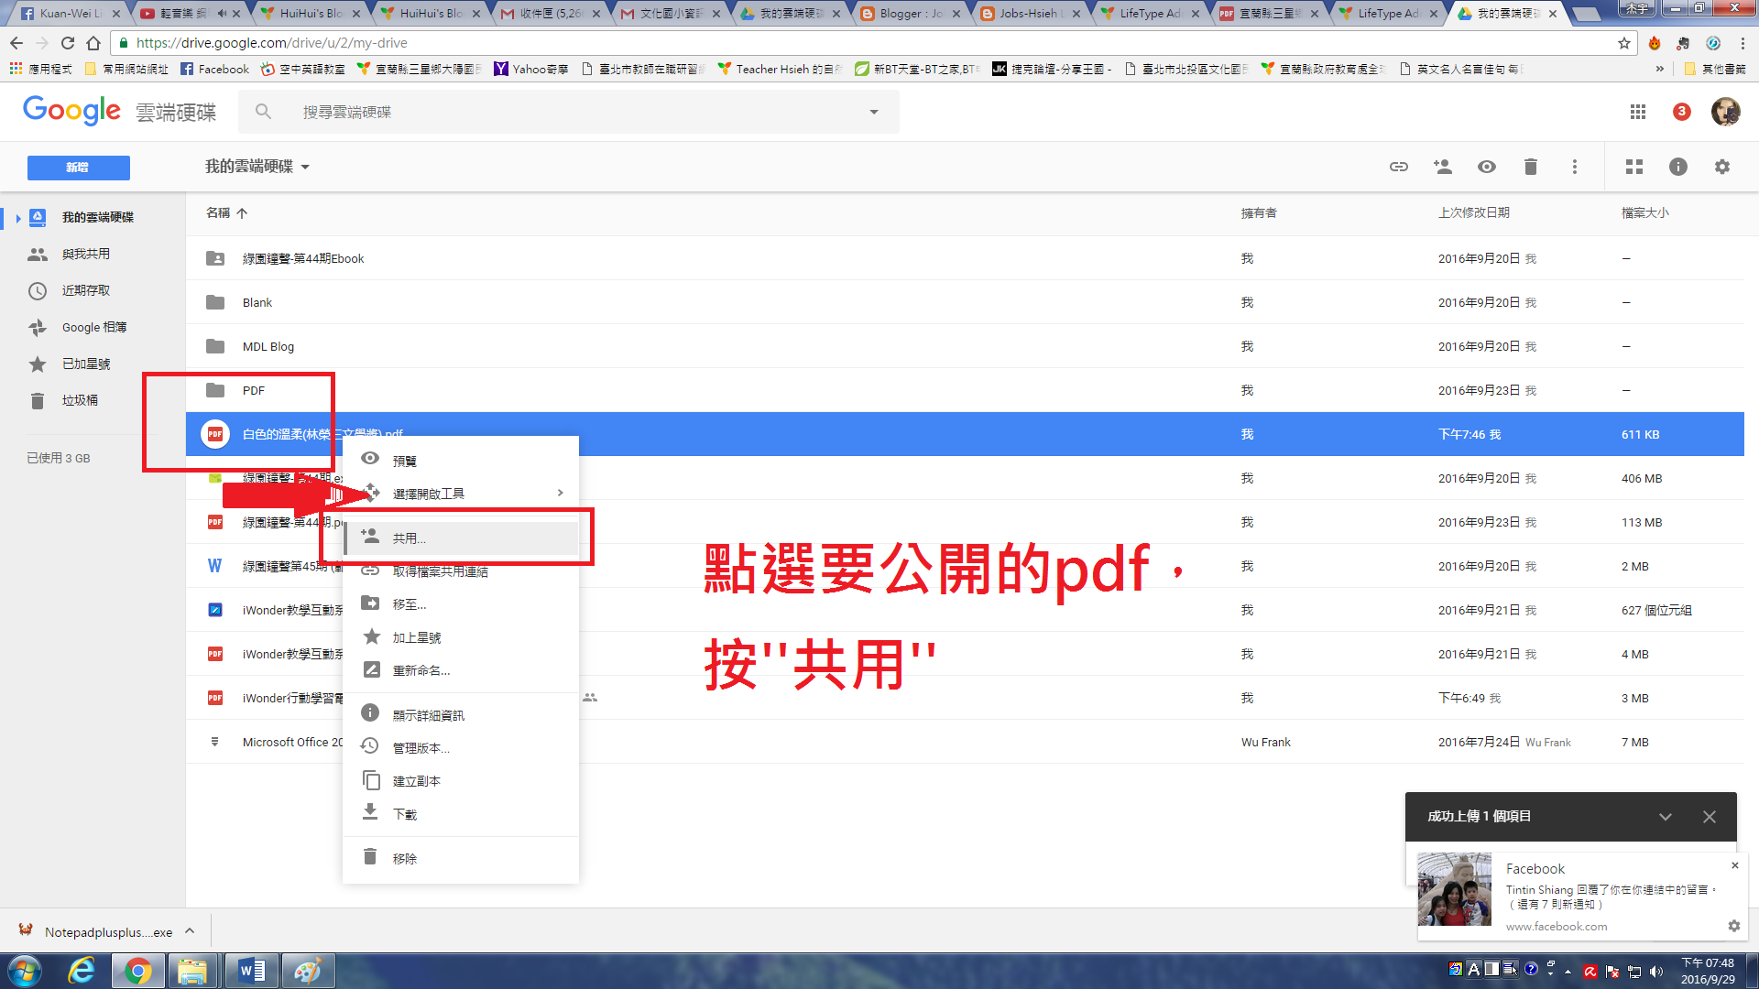This screenshot has height=989, width=1759.
Task: Open Facebook notification settings gear
Action: (1733, 926)
